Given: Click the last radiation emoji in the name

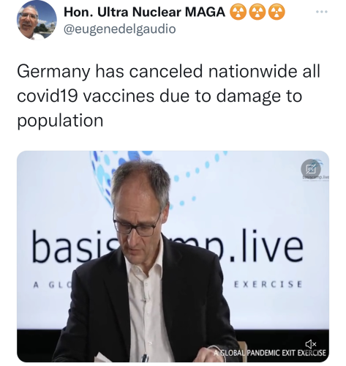Looking at the screenshot, I should (x=277, y=12).
